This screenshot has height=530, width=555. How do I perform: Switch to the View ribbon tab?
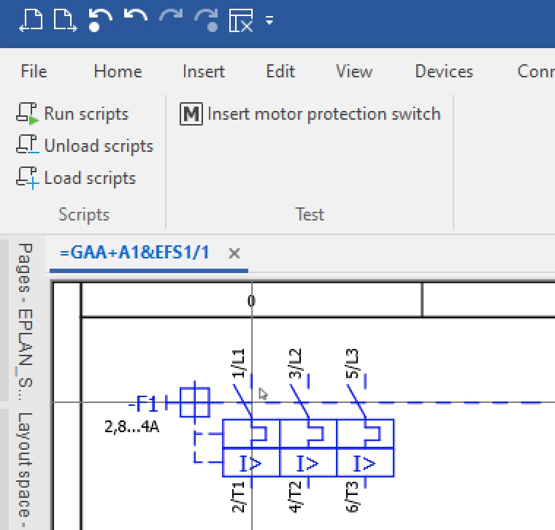tap(354, 72)
